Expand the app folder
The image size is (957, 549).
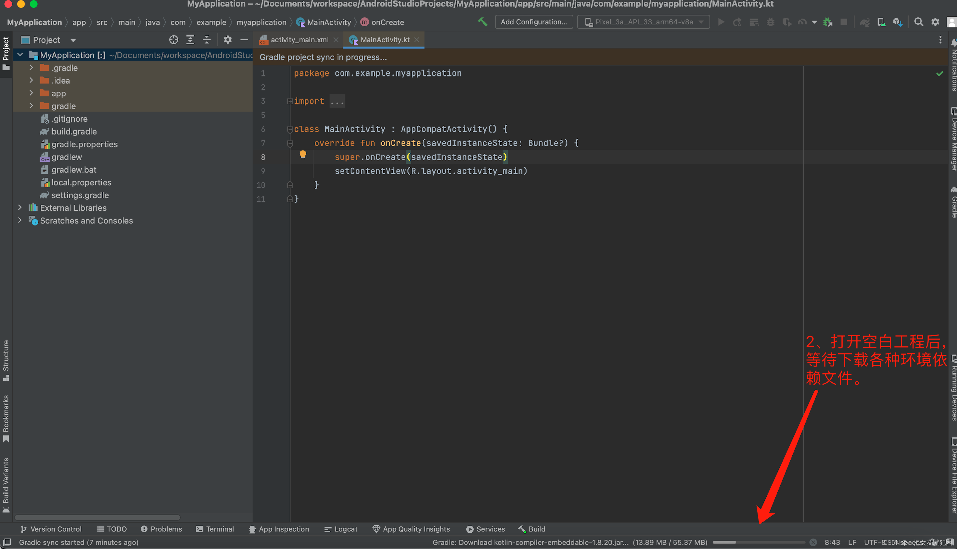32,93
